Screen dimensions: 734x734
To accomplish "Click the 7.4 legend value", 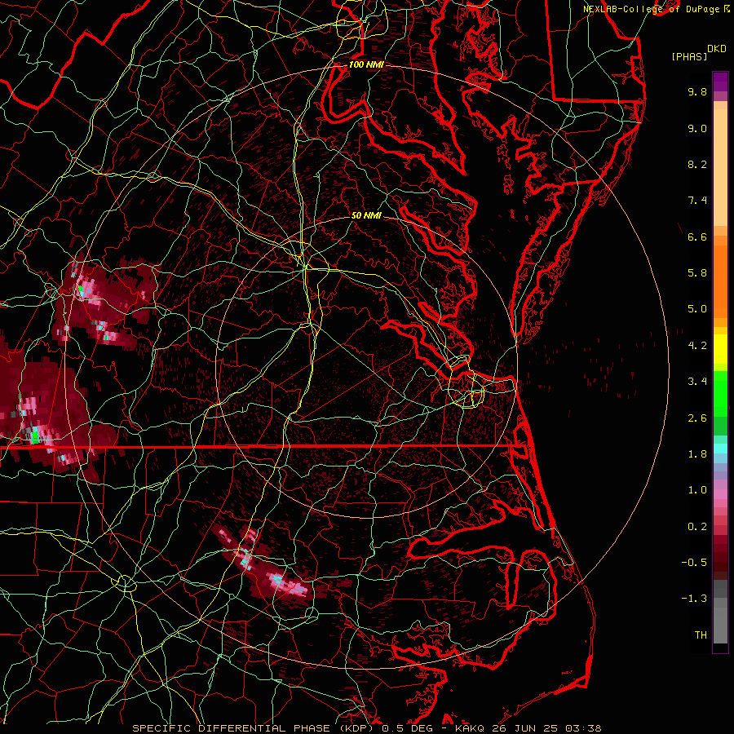I will point(697,201).
